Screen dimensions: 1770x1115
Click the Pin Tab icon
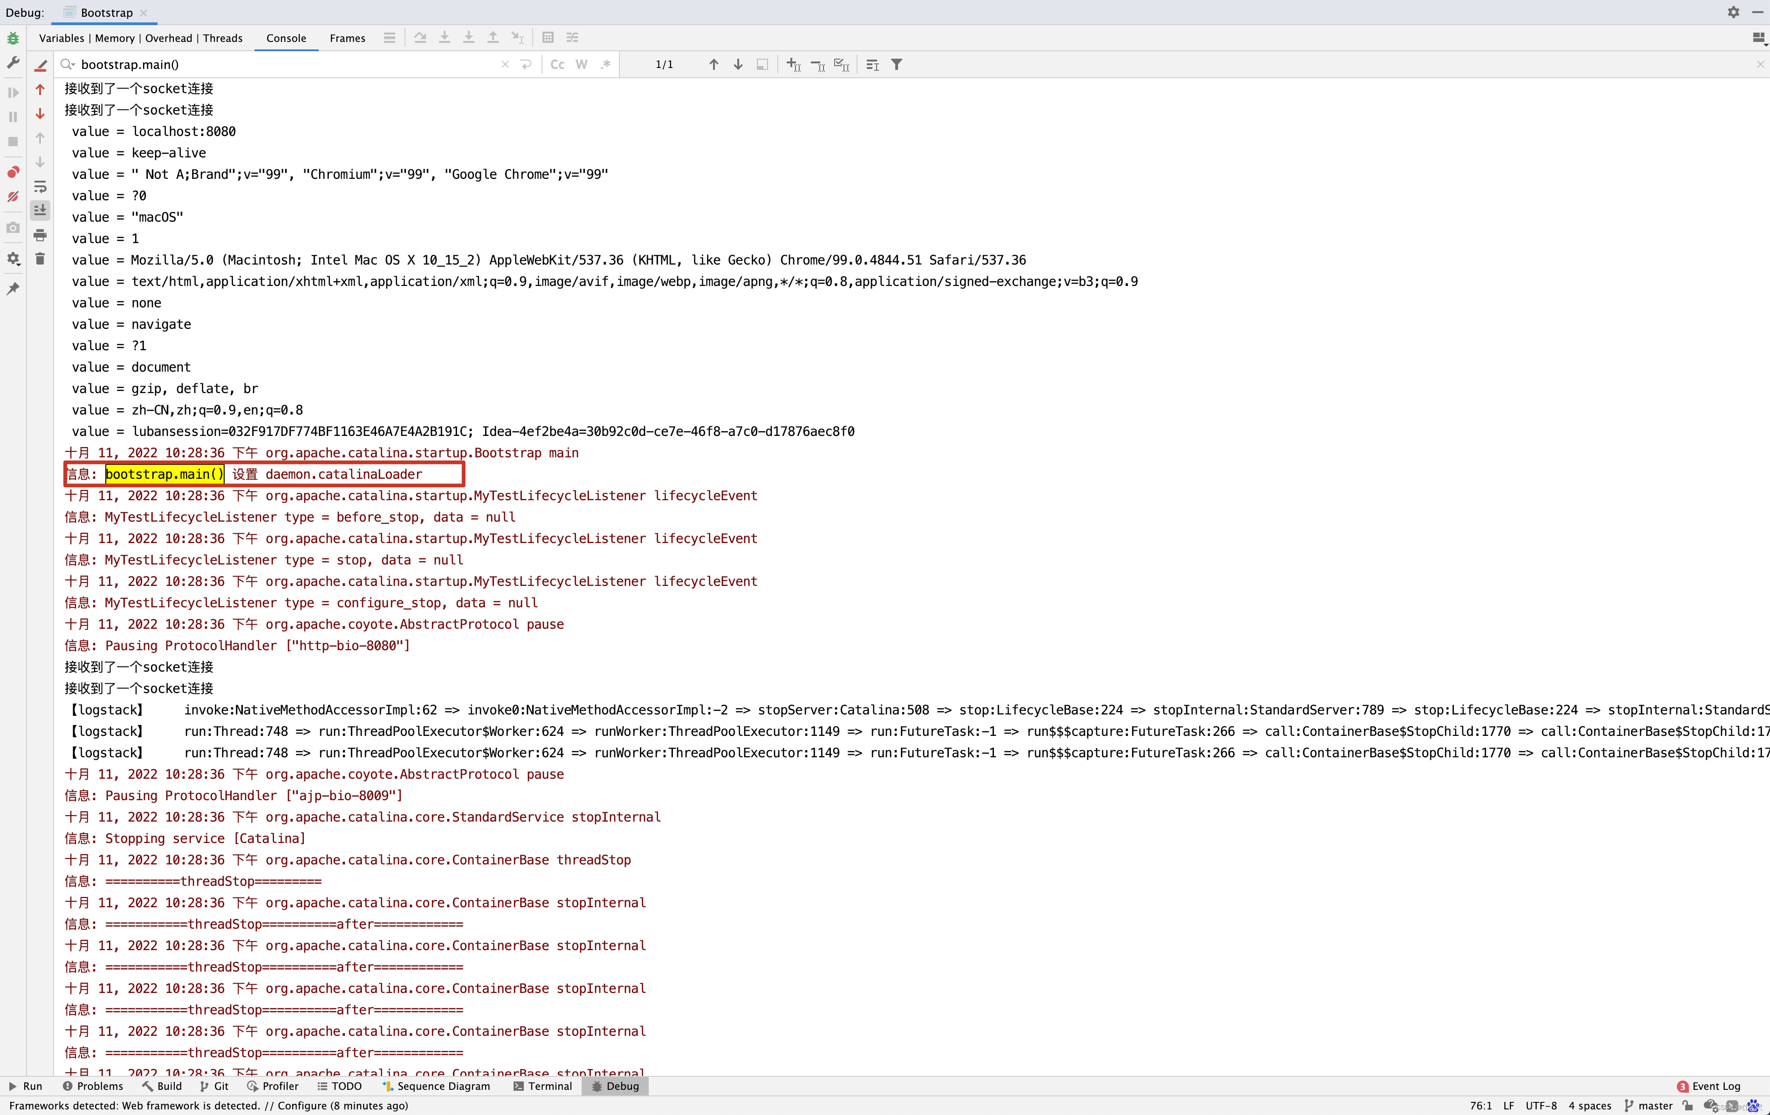point(13,289)
